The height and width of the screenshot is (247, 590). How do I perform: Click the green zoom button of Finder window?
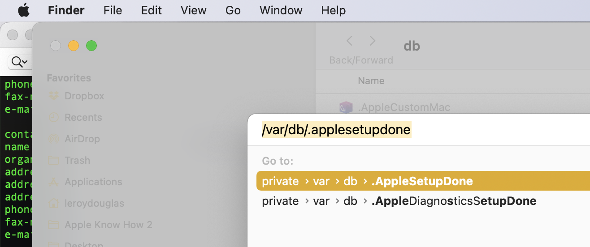click(x=91, y=46)
